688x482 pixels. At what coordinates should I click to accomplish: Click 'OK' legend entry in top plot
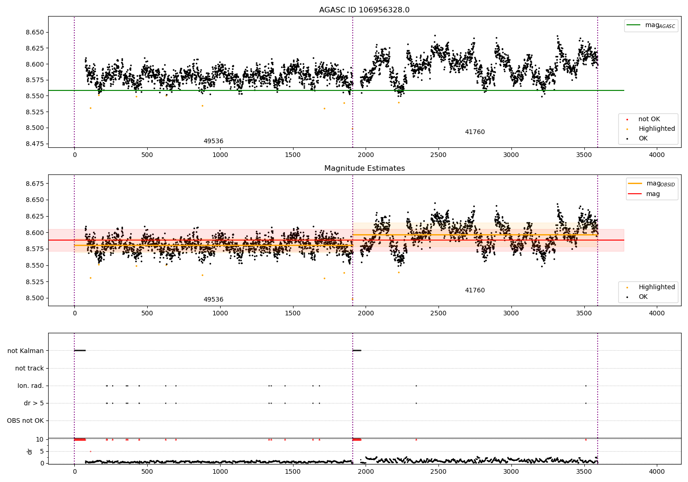[x=638, y=139]
